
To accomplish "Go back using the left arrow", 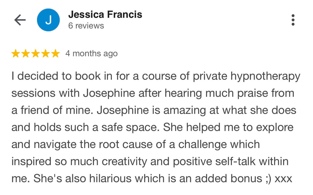I will 20,20.
